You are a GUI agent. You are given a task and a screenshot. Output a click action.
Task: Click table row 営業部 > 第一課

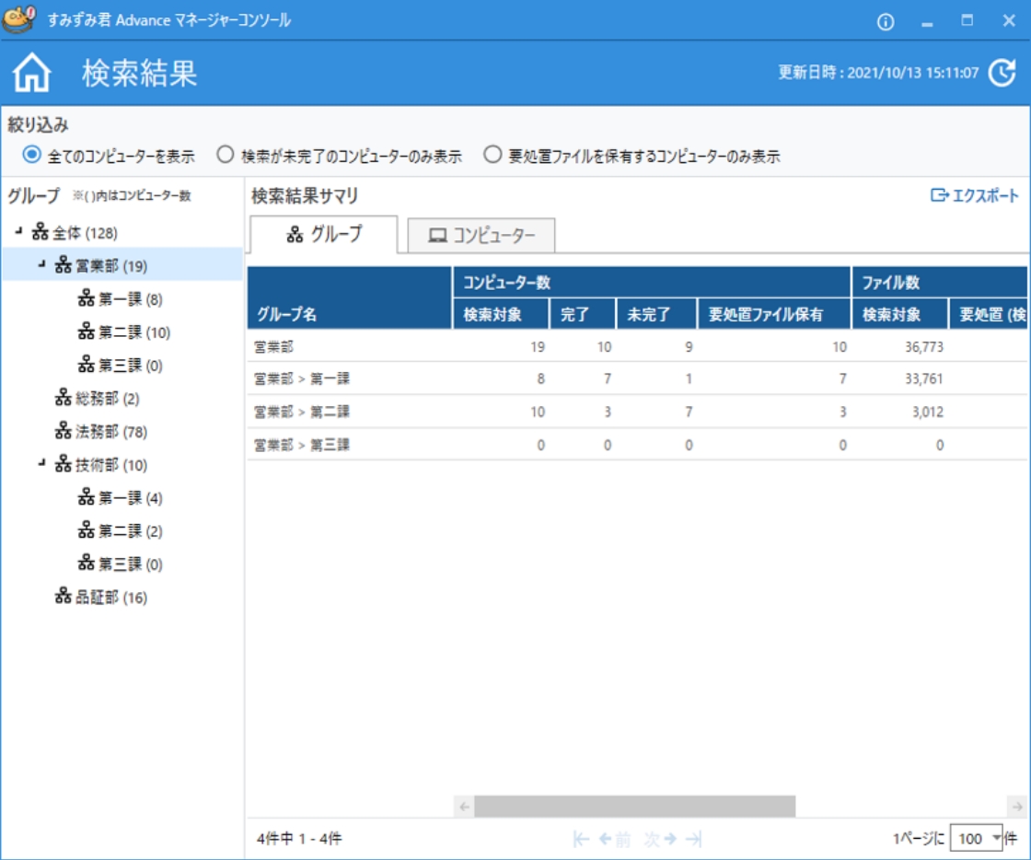click(637, 378)
